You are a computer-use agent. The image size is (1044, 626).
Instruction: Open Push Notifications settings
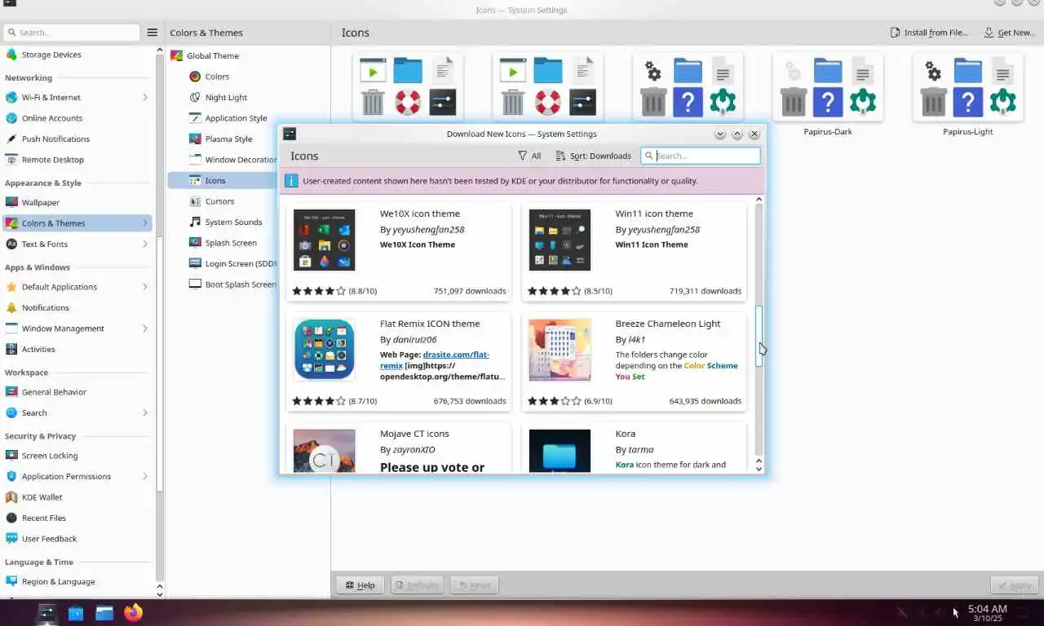78,139
